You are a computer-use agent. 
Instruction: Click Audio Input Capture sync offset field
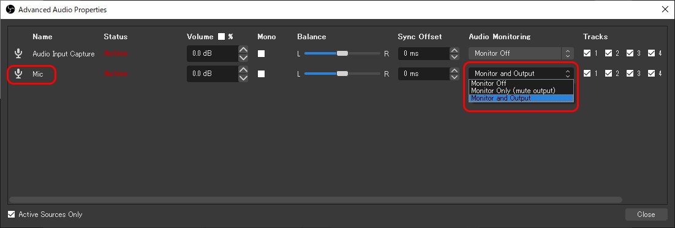tap(424, 53)
